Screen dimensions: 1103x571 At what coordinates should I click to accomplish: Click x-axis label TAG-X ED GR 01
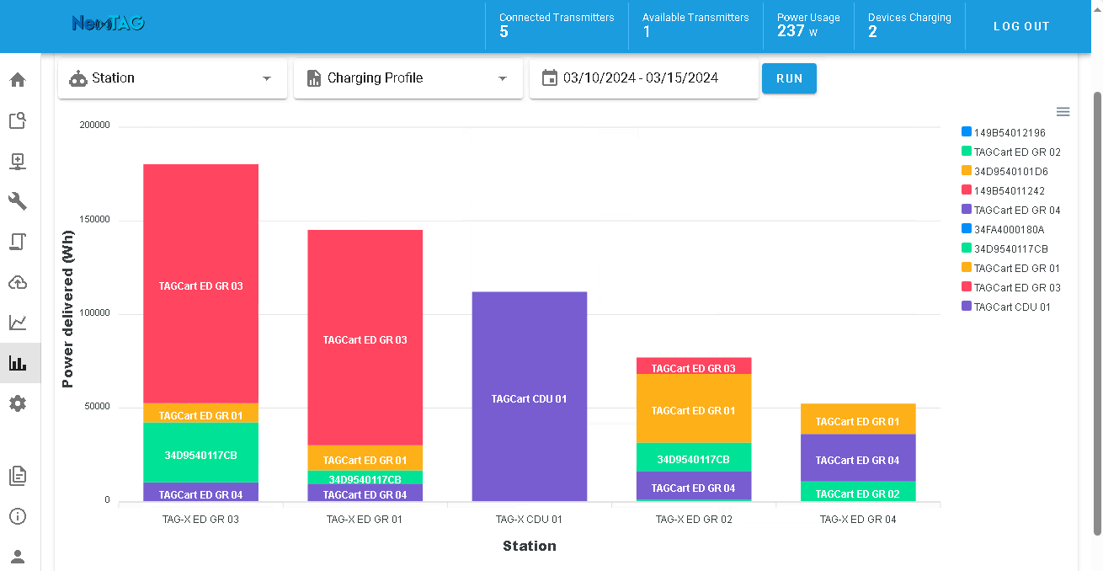[365, 520]
